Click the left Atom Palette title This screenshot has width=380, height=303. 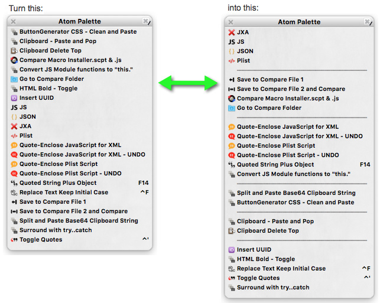tap(80, 21)
